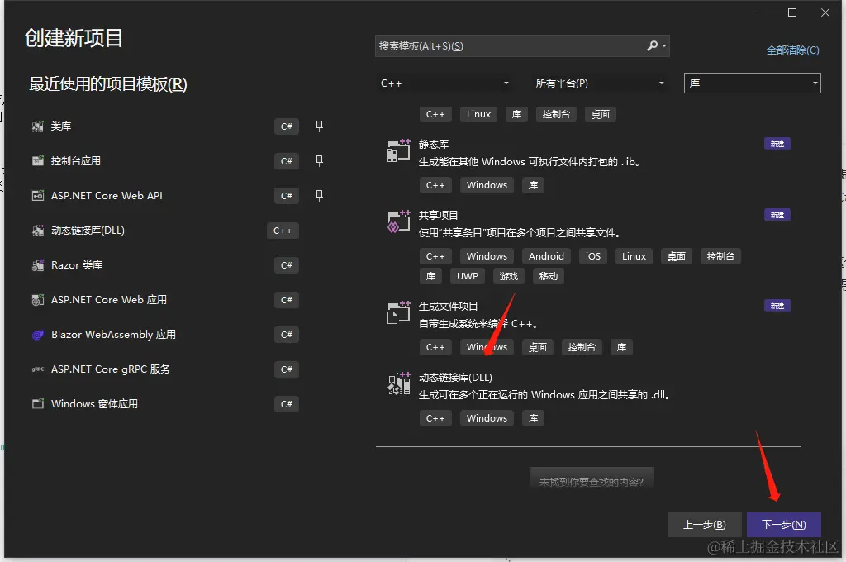Image resolution: width=846 pixels, height=562 pixels.
Task: Select the 生成文件项目 template icon
Action: pyautogui.click(x=397, y=313)
